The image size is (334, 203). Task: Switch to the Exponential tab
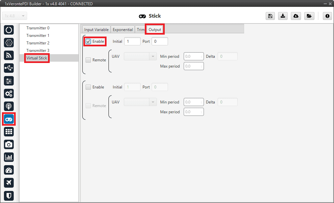[123, 30]
